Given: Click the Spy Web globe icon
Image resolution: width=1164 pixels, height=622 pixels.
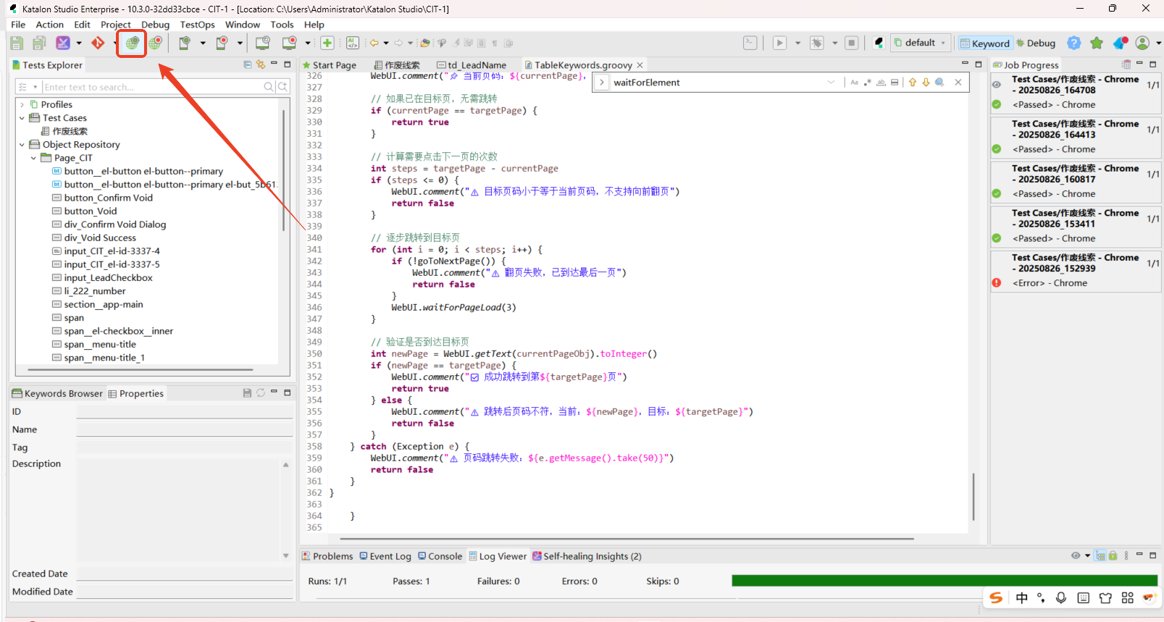Looking at the screenshot, I should coord(132,43).
